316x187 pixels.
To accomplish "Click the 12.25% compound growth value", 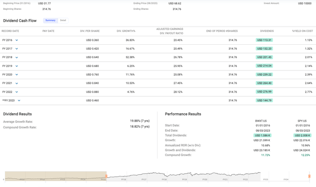I will 305,155.
